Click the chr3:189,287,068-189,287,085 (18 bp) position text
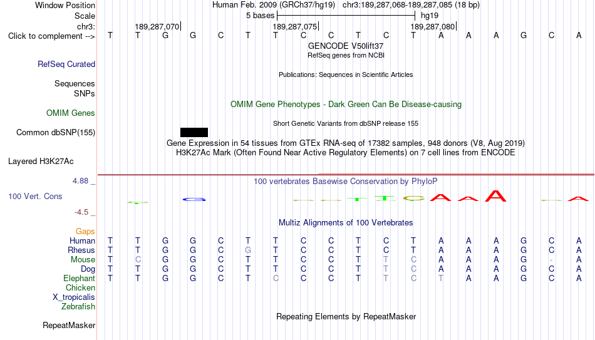 point(411,5)
